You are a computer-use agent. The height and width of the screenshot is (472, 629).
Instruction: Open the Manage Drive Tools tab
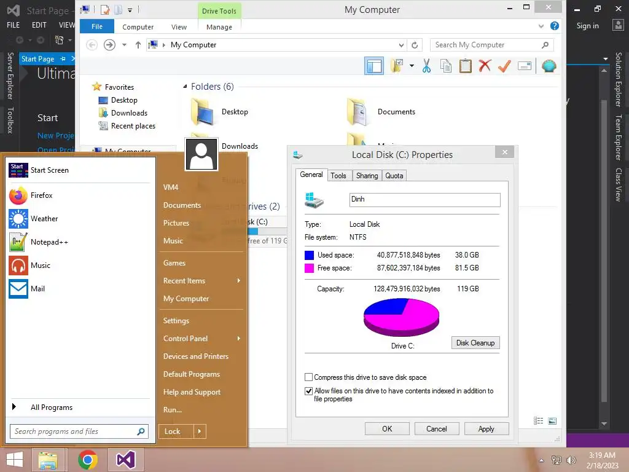[219, 27]
